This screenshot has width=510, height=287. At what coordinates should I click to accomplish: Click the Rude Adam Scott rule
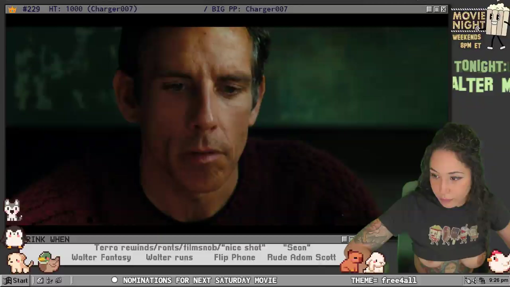[x=301, y=257]
